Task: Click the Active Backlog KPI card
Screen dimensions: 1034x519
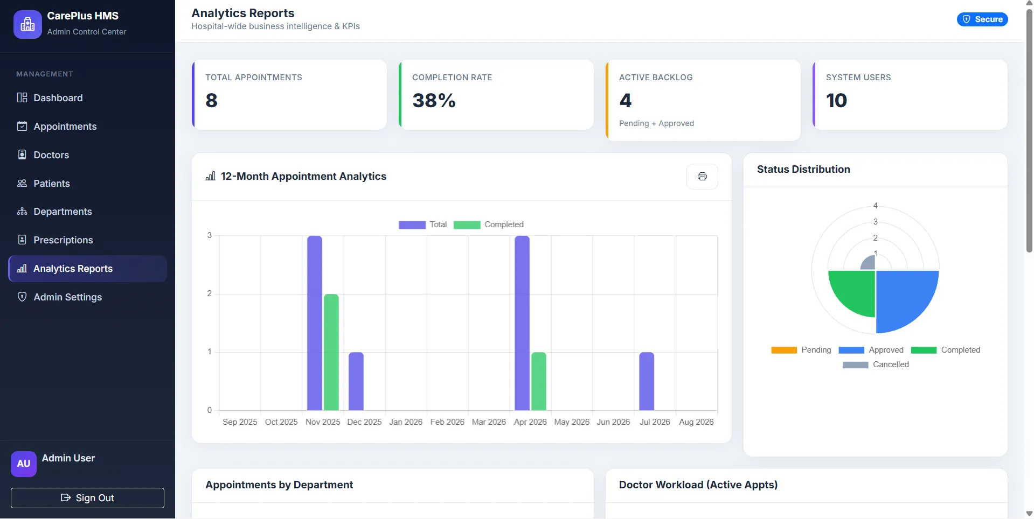Action: click(703, 100)
